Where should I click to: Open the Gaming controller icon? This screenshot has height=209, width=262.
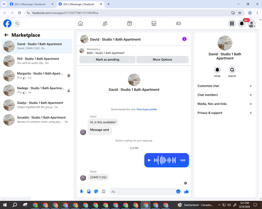click(x=178, y=24)
